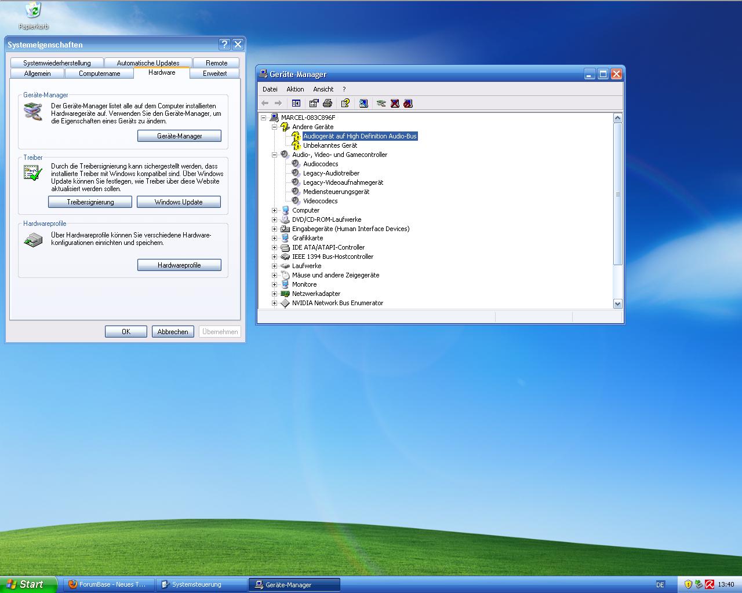Click the Geräte-Manager button
This screenshot has width=742, height=593.
coord(180,136)
